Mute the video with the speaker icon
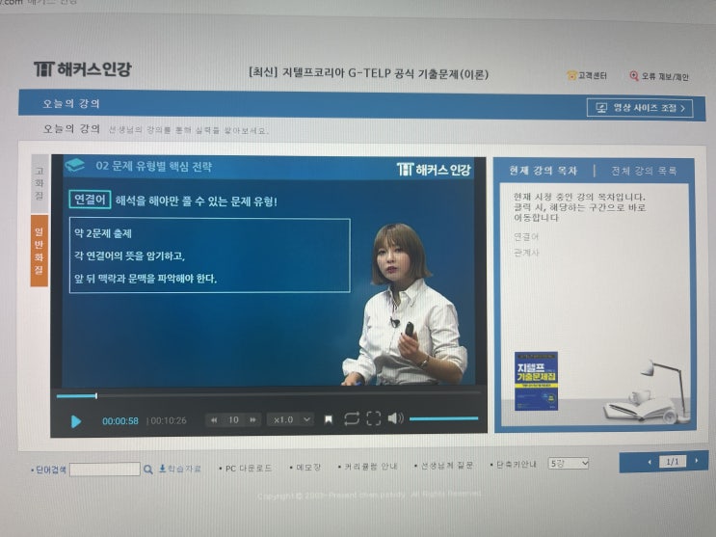 [x=395, y=418]
